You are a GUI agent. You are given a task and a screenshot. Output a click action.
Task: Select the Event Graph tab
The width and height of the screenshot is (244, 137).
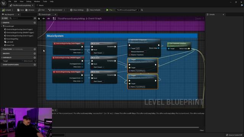click(46, 14)
